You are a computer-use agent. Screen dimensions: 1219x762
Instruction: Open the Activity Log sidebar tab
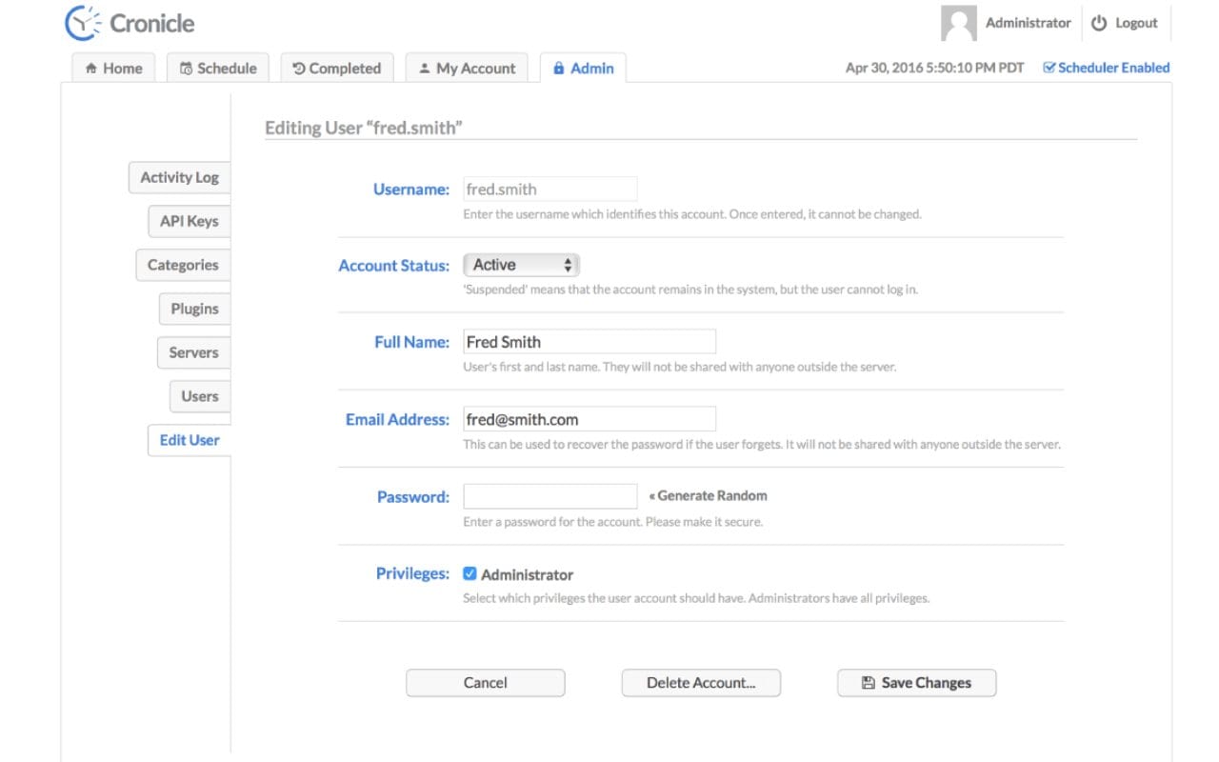pos(179,177)
